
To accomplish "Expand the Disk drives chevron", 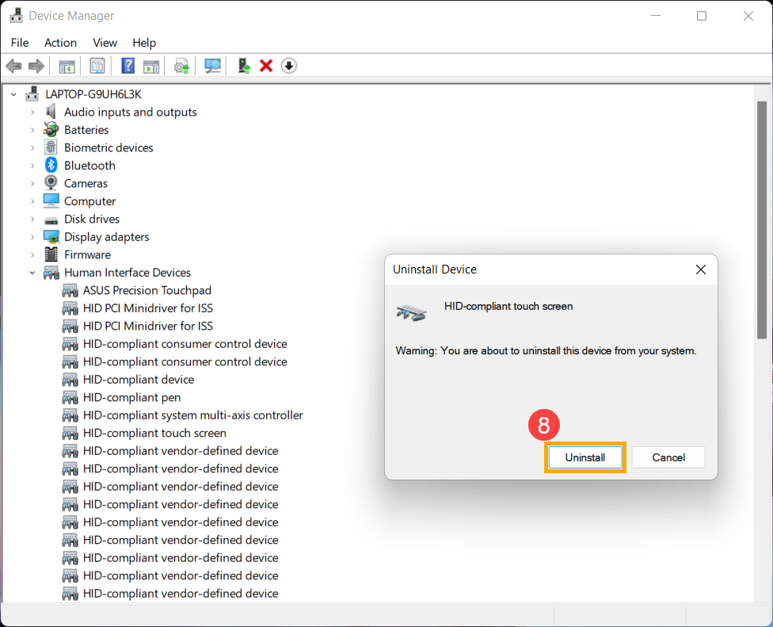I will click(32, 219).
